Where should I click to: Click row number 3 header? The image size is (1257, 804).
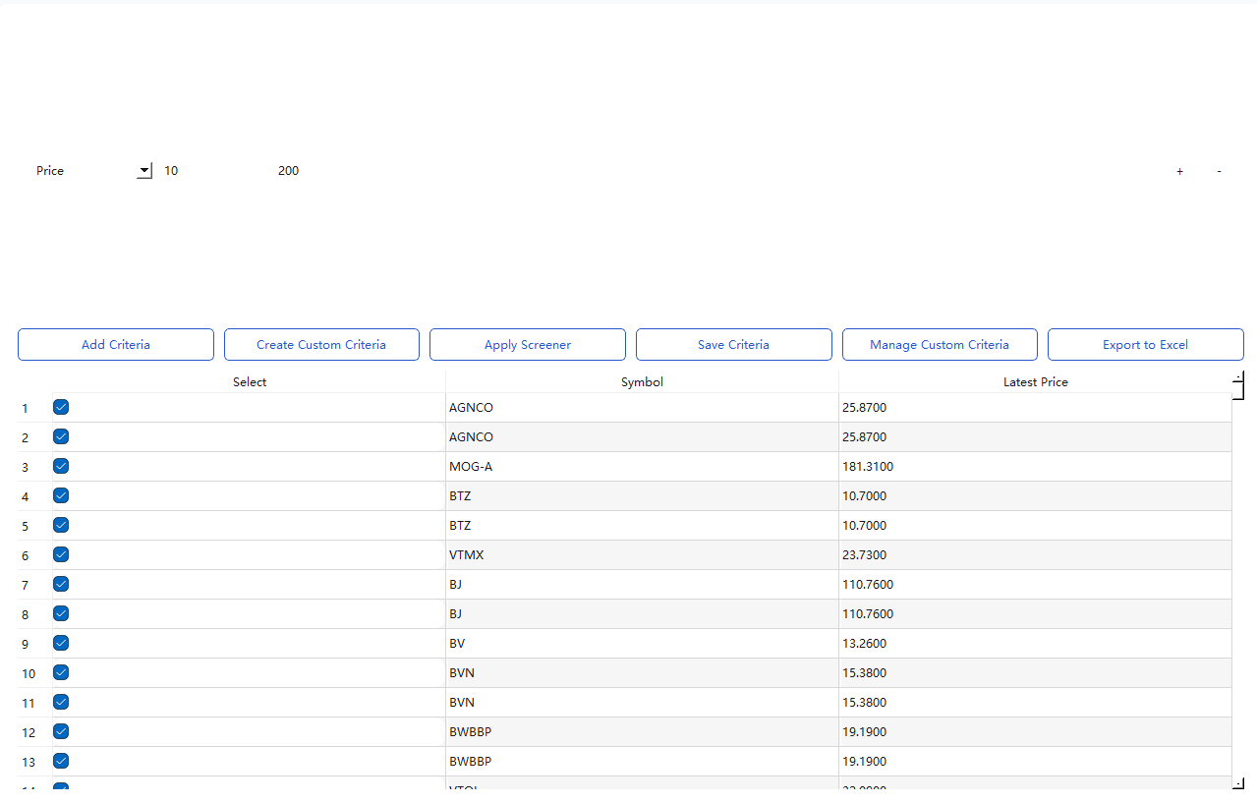tap(34, 467)
